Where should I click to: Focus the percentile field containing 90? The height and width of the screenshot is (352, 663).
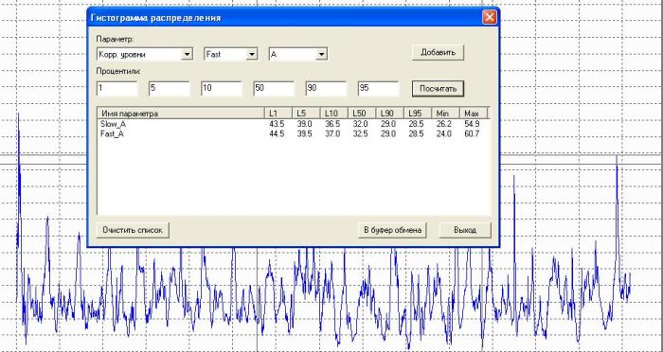coord(326,89)
